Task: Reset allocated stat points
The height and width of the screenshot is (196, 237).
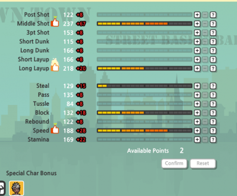Action: pos(203,163)
